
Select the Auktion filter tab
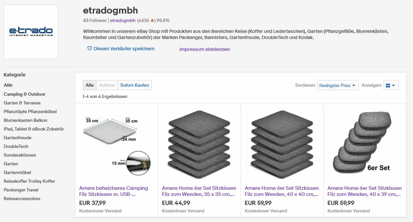point(107,85)
